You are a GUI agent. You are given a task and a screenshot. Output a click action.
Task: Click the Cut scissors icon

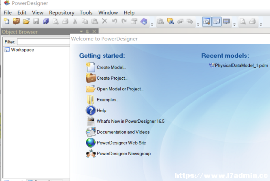[75, 21]
